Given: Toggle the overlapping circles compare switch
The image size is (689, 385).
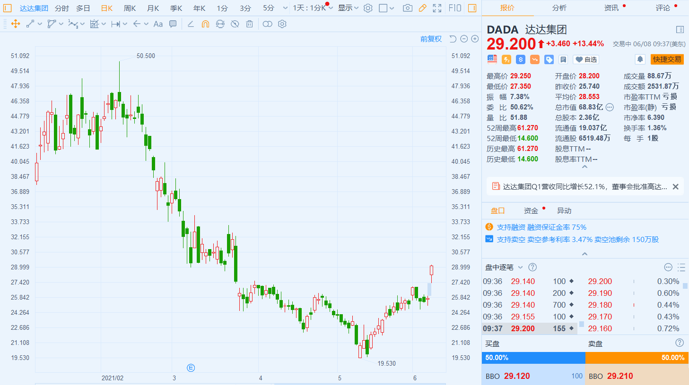Looking at the screenshot, I should [267, 24].
